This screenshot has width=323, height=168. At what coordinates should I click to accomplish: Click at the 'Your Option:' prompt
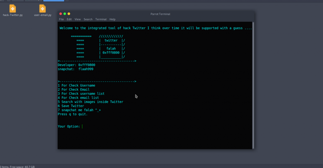(x=69, y=126)
